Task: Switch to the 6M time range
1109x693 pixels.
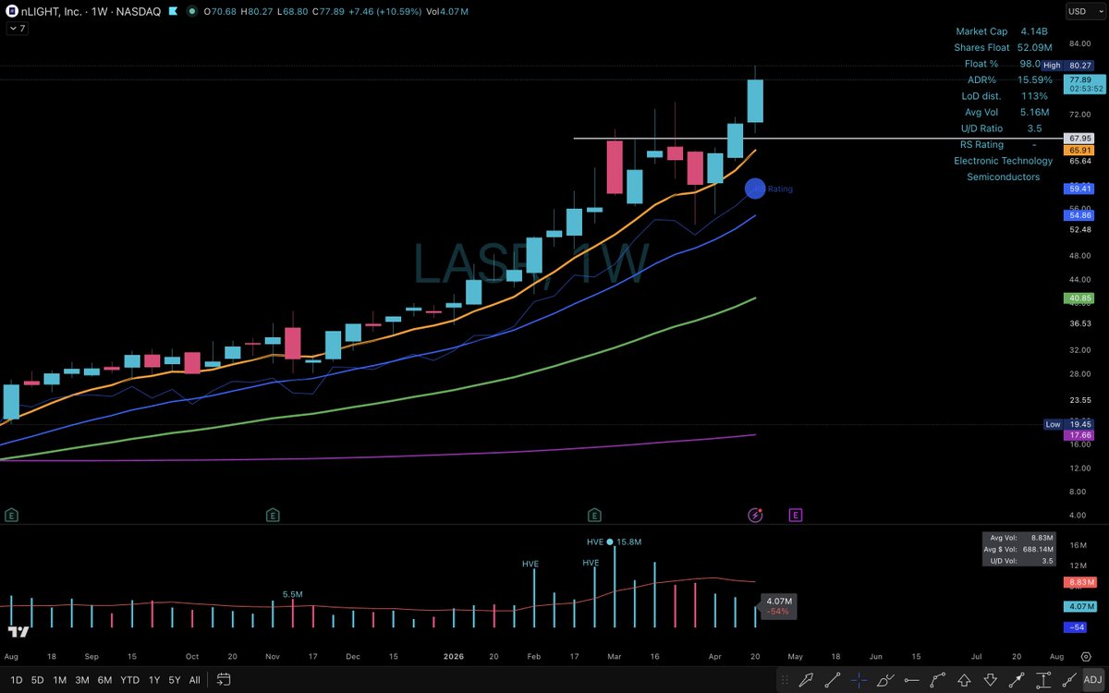Action: click(105, 680)
